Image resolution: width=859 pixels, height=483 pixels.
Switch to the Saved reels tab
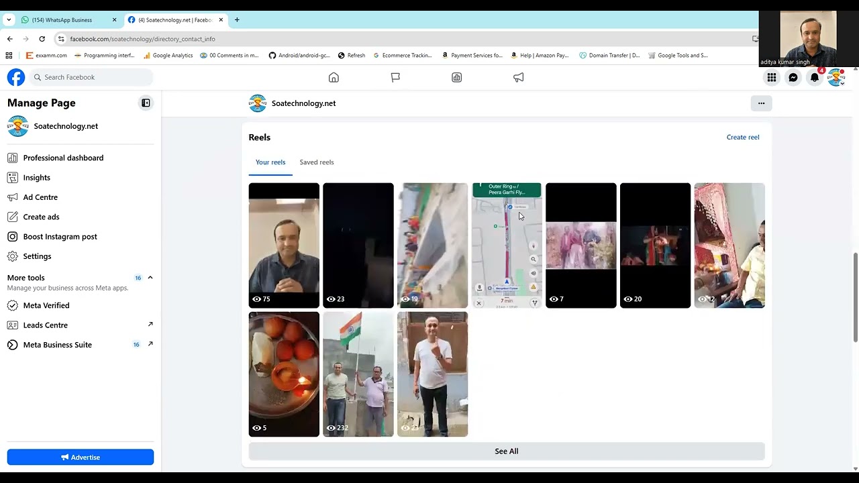317,162
